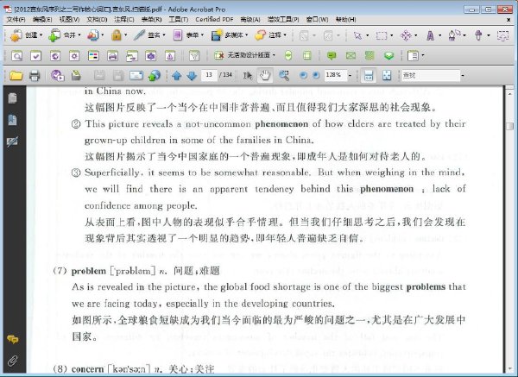518x377 pixels.
Task: Expand the pen nib tool dropdown arrow
Action: click(464, 35)
